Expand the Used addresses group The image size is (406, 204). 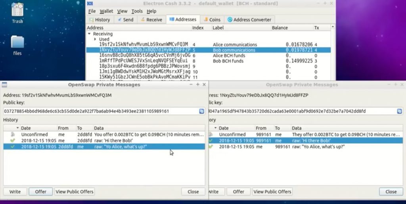pyautogui.click(x=95, y=39)
